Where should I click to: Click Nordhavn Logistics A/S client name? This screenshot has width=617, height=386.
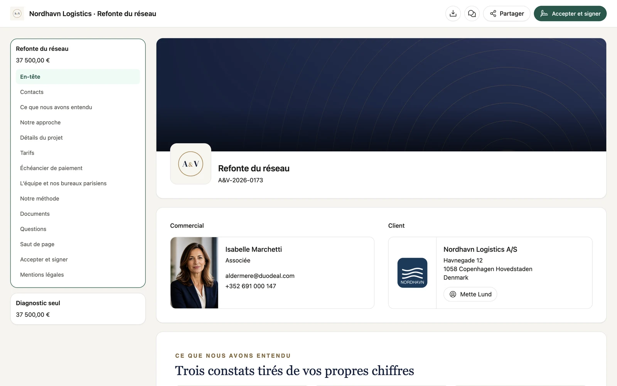click(x=480, y=249)
